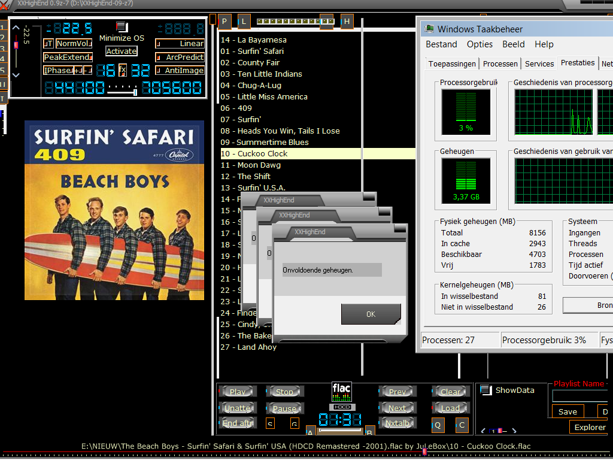Click the End after button
The image size is (613, 460).
coord(238,423)
